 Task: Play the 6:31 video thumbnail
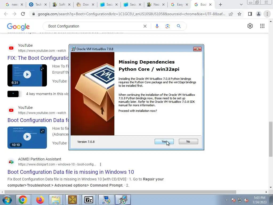pos(27,75)
